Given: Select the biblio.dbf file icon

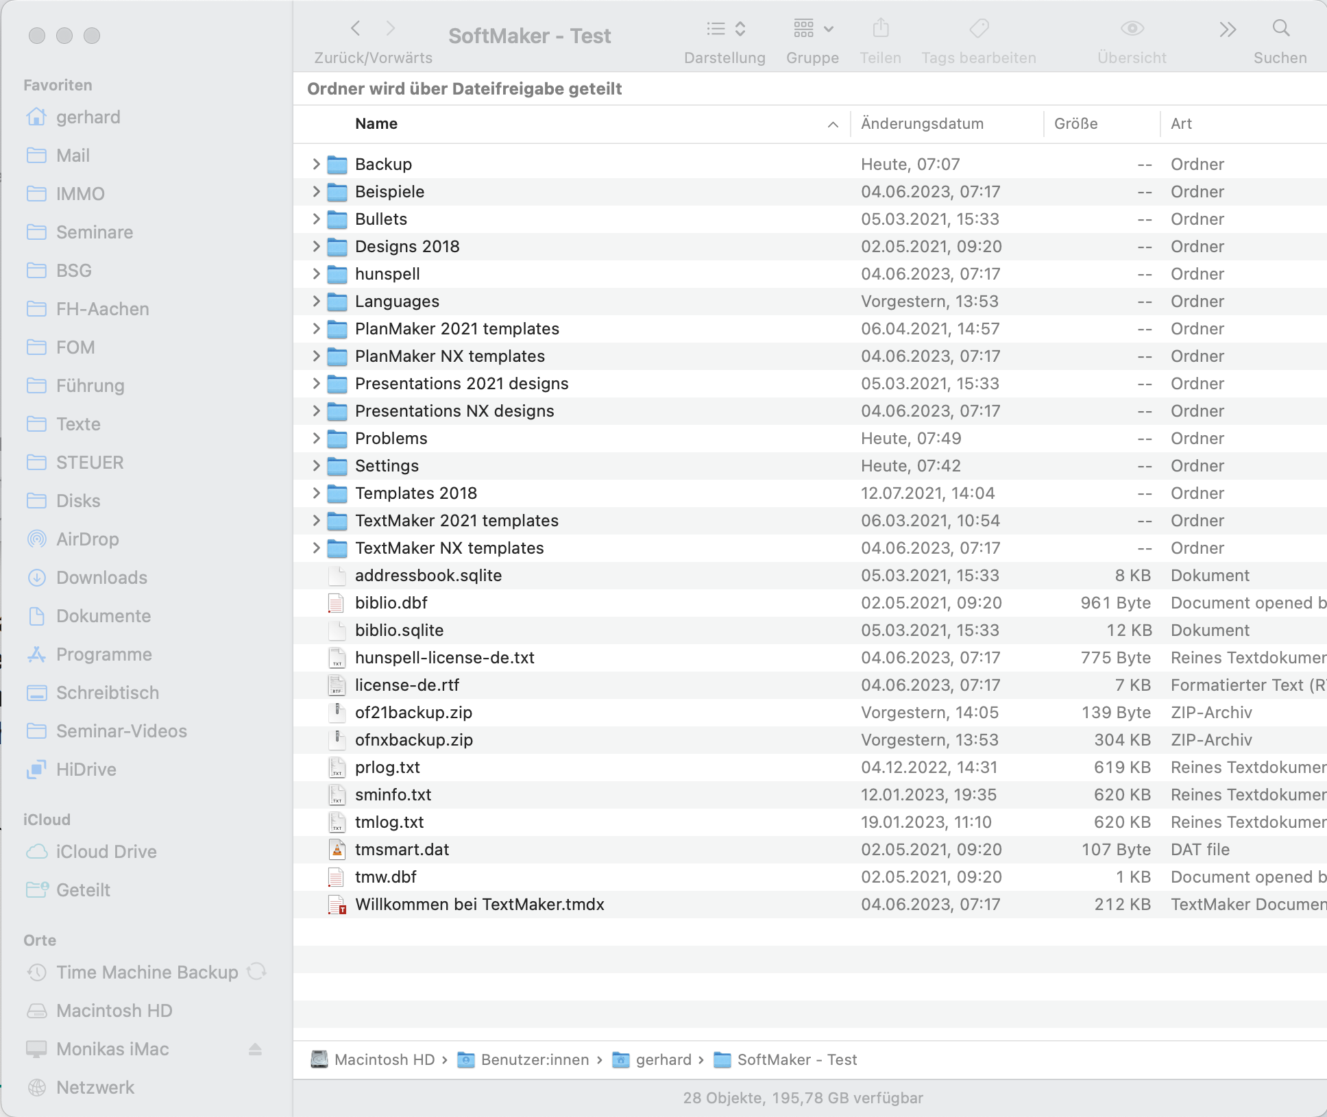Looking at the screenshot, I should click(x=337, y=603).
